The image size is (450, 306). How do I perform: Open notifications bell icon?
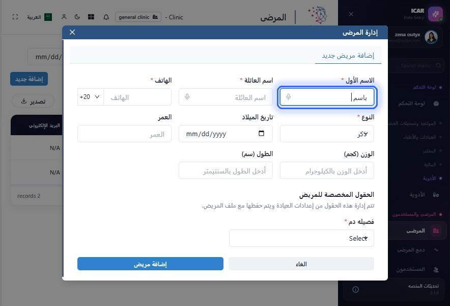(106, 17)
